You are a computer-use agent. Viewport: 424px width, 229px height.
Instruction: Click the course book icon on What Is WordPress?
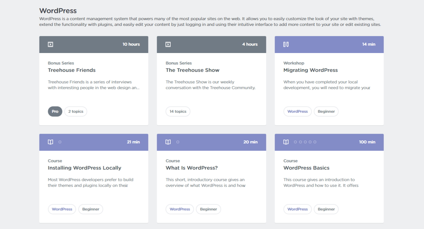click(168, 142)
